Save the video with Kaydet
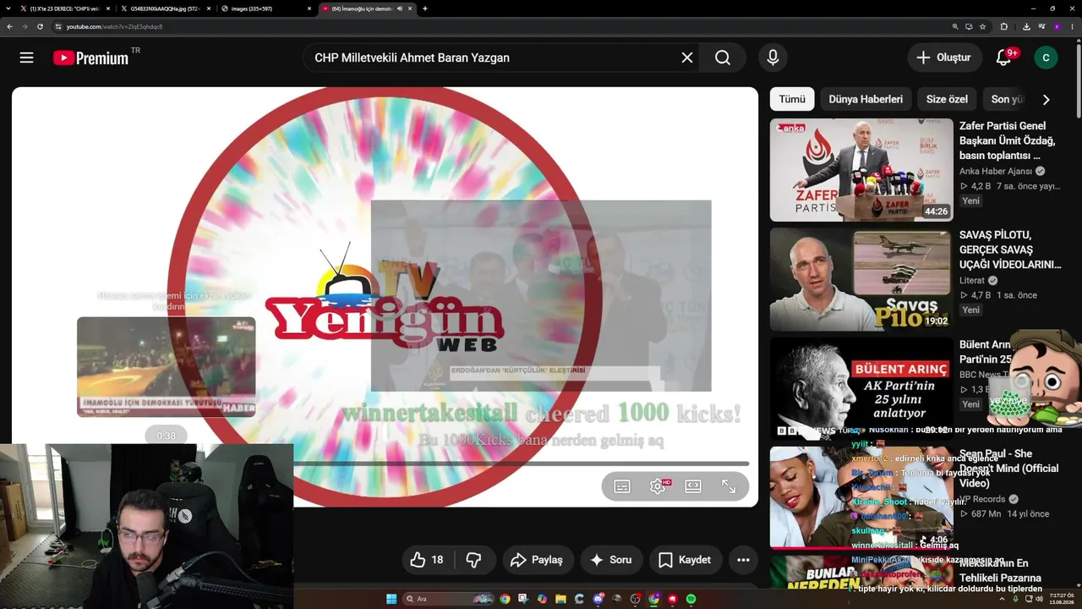Viewport: 1082px width, 609px height. click(685, 560)
